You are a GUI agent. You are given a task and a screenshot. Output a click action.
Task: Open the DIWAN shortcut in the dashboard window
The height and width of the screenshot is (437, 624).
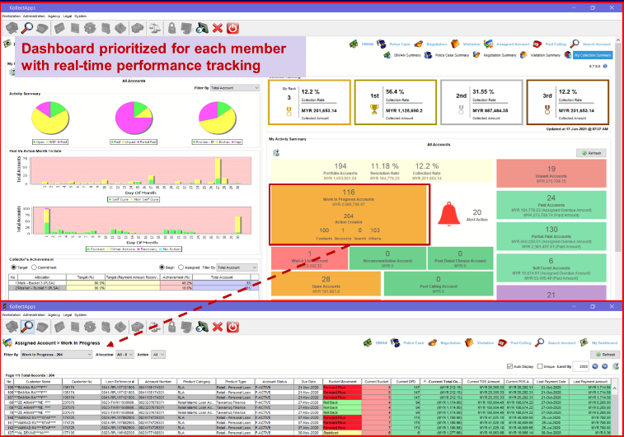point(362,44)
